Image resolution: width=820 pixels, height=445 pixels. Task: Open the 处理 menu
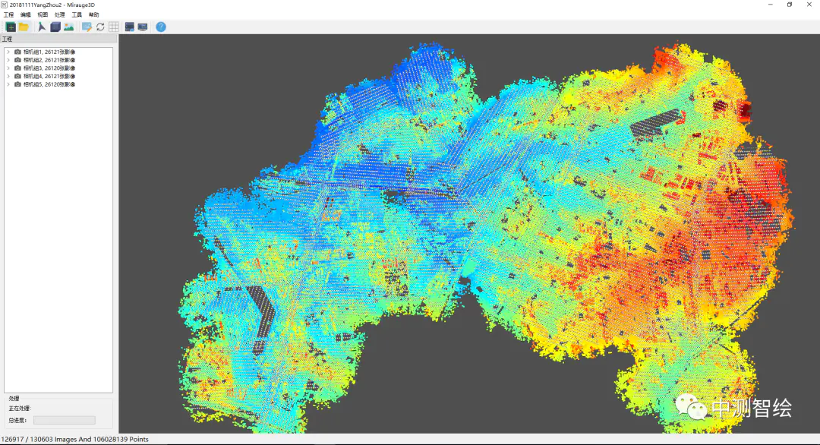click(x=60, y=14)
